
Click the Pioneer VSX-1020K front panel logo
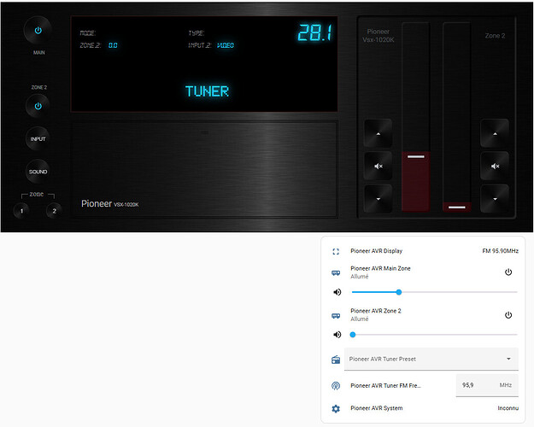109,203
